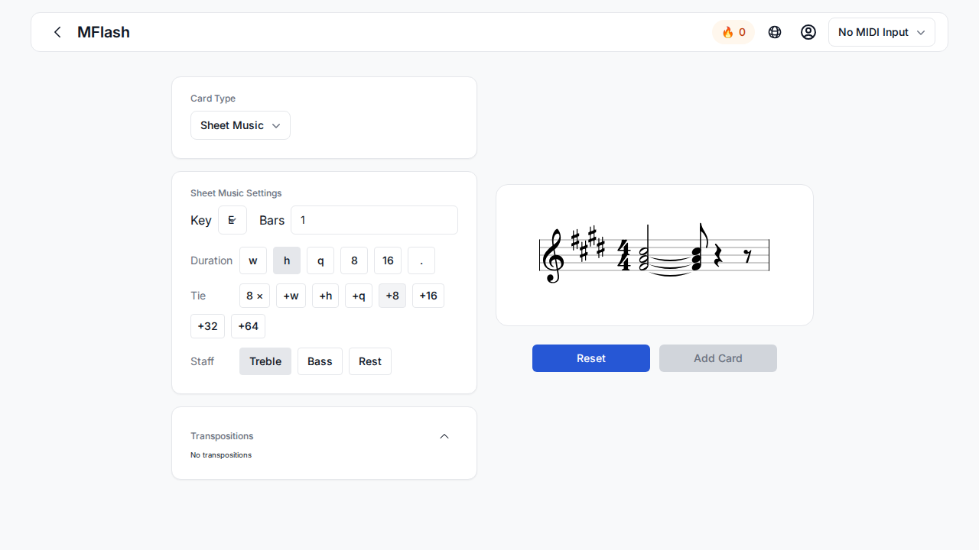
Task: Click the Bars input field
Action: (374, 220)
